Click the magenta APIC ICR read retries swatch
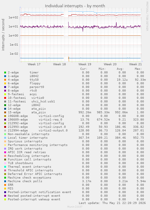 5,152
